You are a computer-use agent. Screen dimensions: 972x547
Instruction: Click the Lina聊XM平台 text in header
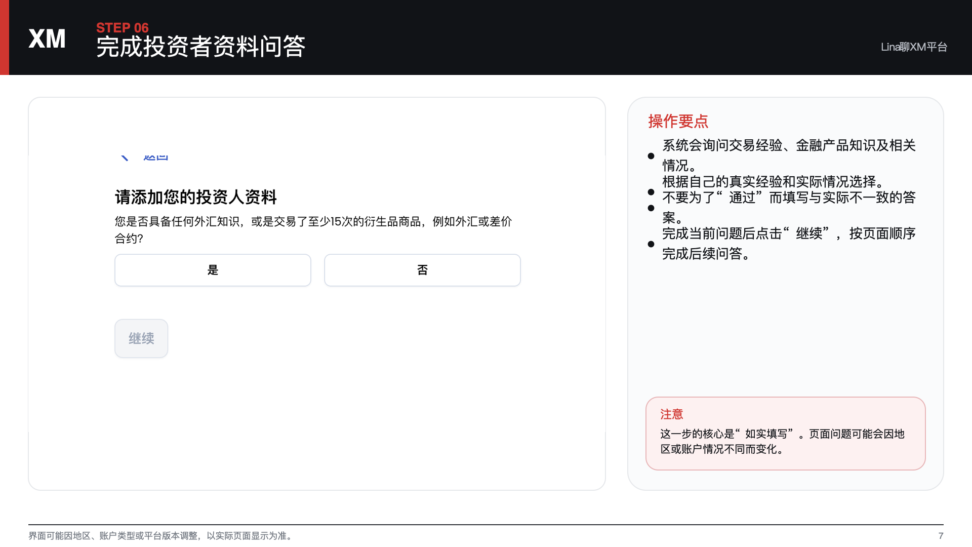coord(914,47)
